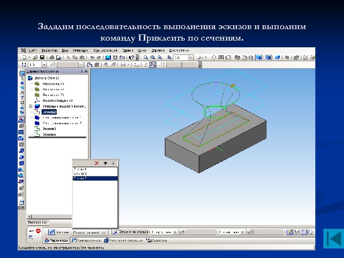Open the zoom scale dropdown
344x258 pixels.
coord(191,57)
